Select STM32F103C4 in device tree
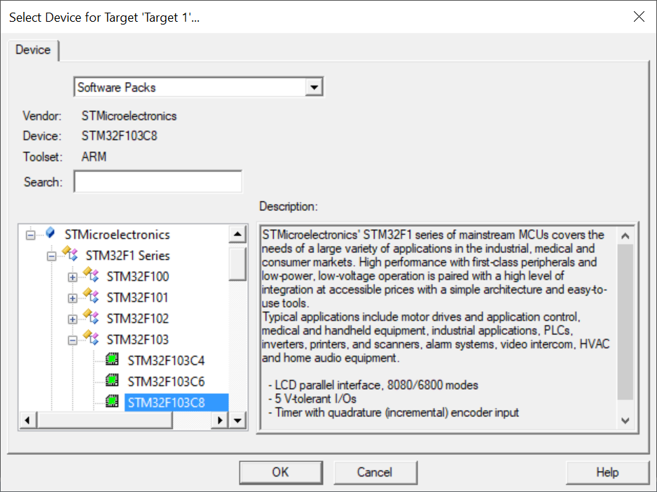This screenshot has width=657, height=492. 166,361
